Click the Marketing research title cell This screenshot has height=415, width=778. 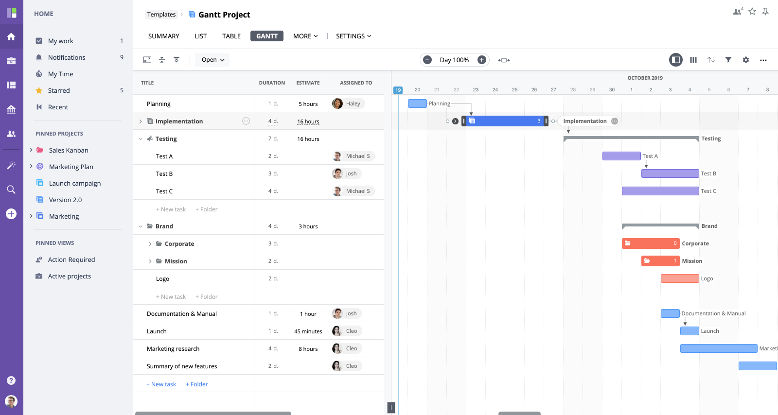[194, 348]
